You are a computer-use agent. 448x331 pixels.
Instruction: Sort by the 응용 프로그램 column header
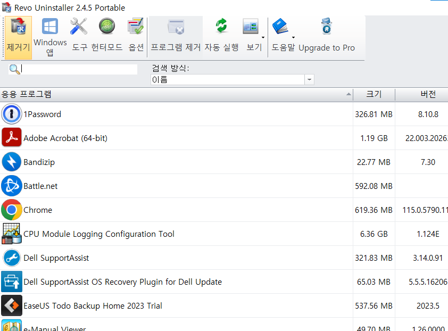tap(176, 94)
